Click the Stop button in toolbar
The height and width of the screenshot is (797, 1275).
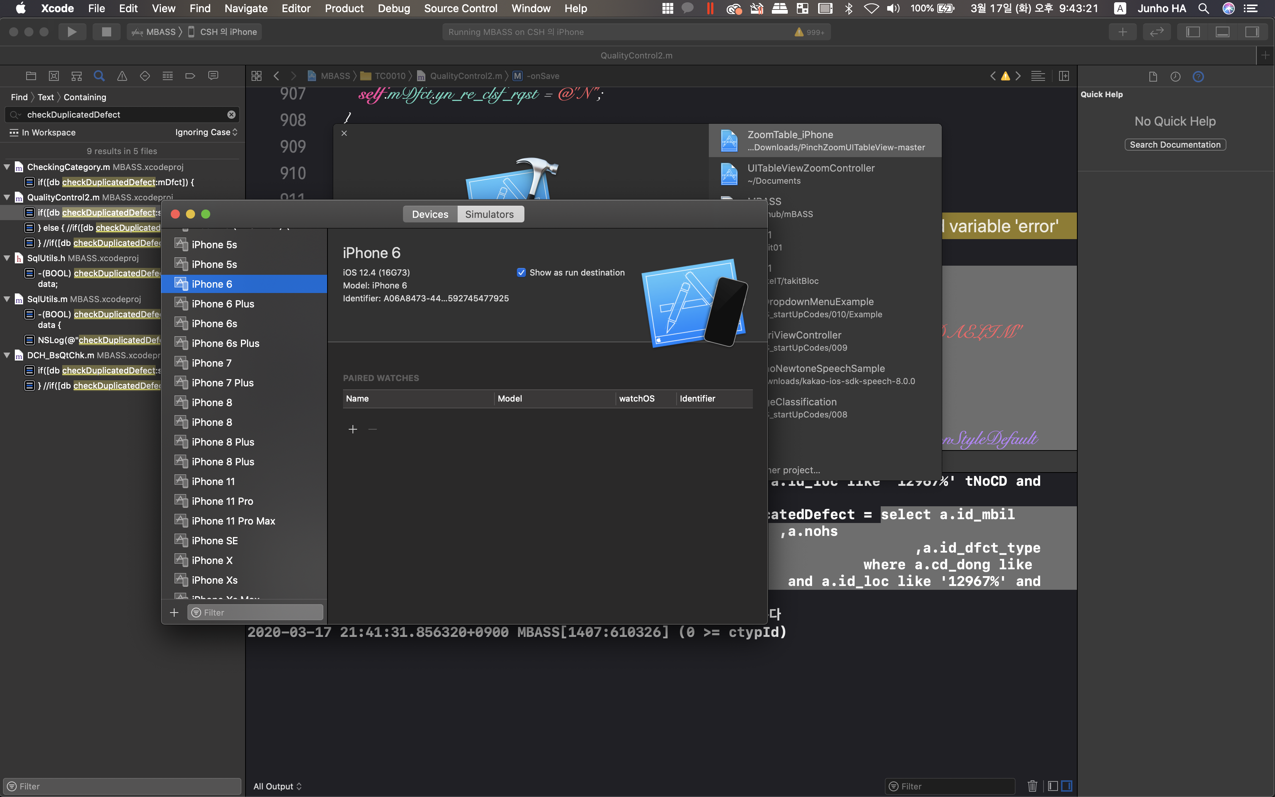pos(106,32)
